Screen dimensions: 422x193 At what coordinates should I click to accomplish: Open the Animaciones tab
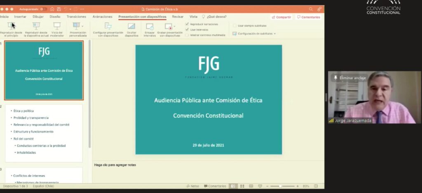(102, 16)
